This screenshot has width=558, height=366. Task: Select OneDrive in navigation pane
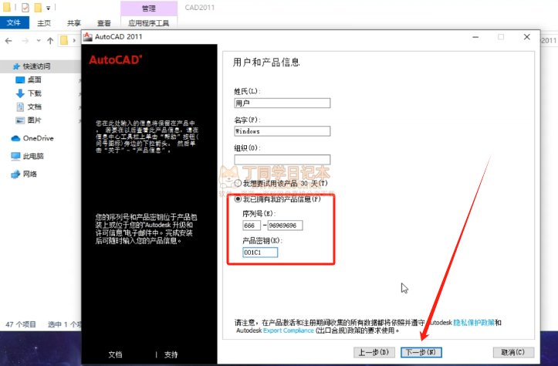click(x=38, y=138)
